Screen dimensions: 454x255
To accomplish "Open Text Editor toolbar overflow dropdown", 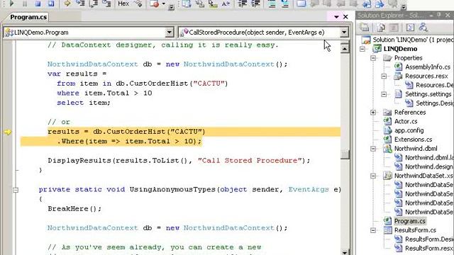I will tap(404, 6).
